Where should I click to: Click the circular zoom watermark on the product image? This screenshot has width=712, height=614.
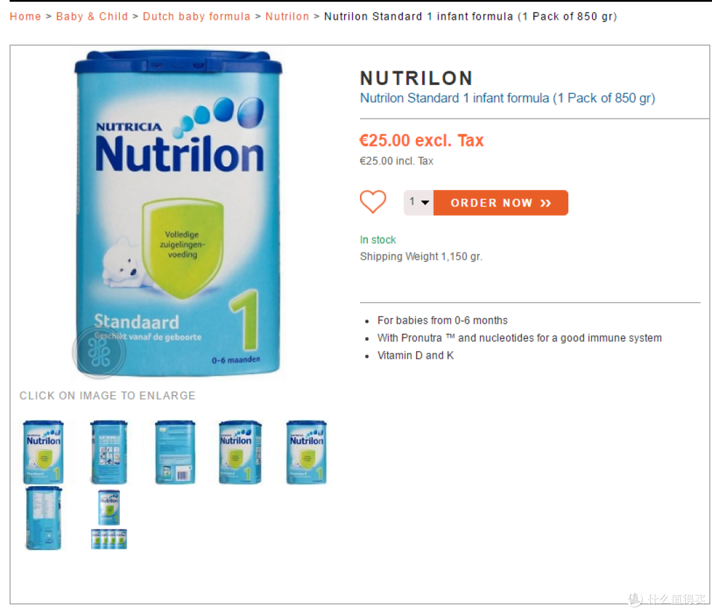tap(99, 352)
